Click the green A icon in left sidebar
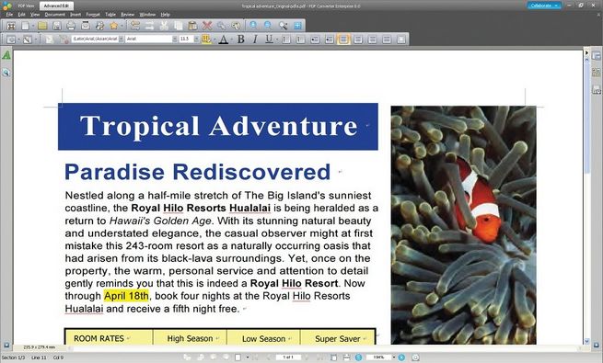 [x=6, y=56]
